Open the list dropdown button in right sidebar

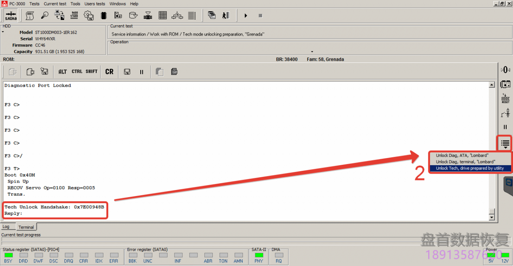(505, 143)
